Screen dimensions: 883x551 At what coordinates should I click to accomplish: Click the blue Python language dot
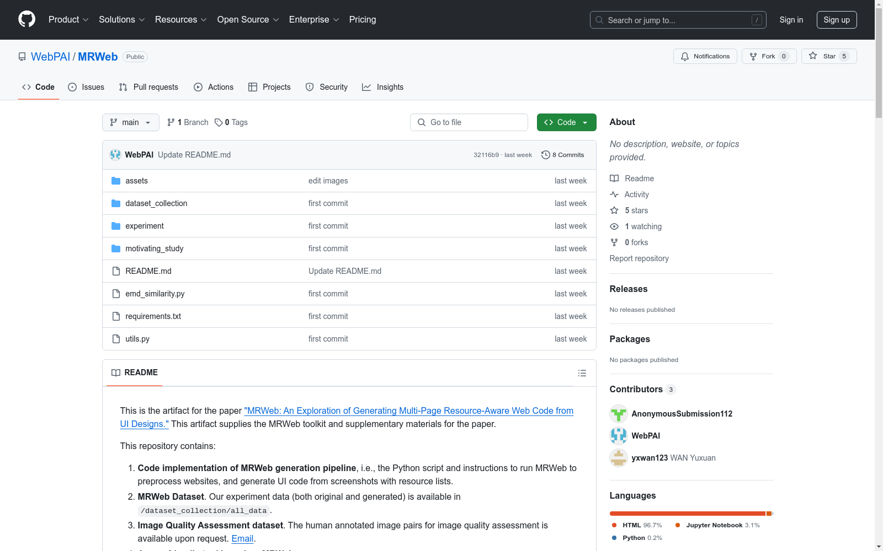[614, 538]
